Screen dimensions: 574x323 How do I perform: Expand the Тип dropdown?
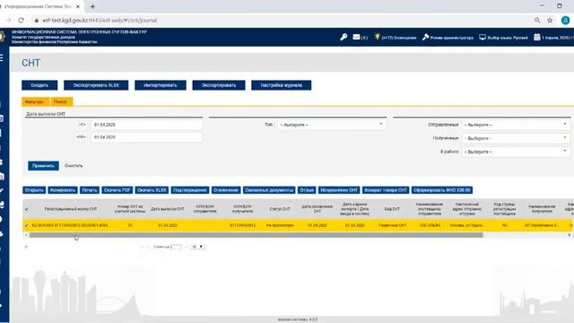[331, 125]
